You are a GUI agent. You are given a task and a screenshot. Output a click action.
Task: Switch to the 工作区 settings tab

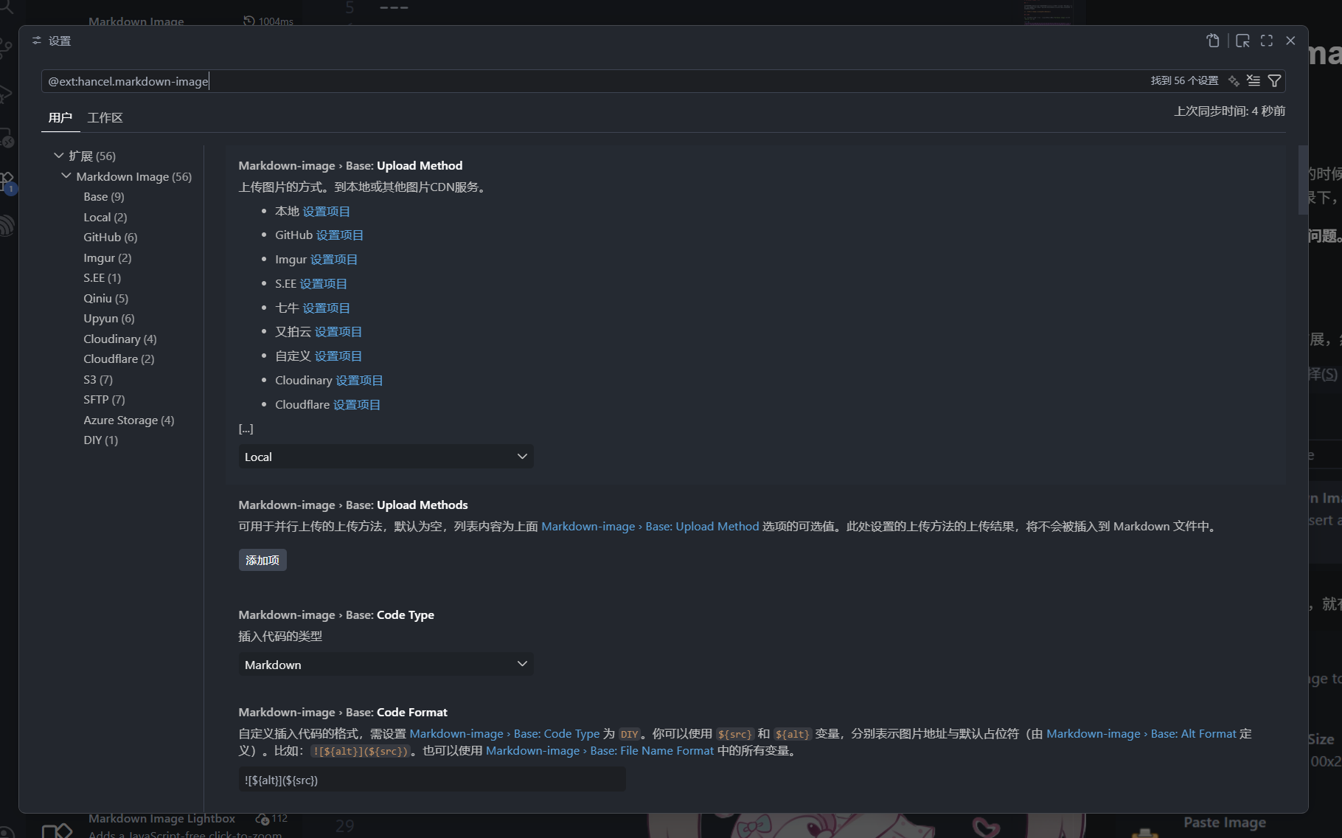(x=105, y=118)
